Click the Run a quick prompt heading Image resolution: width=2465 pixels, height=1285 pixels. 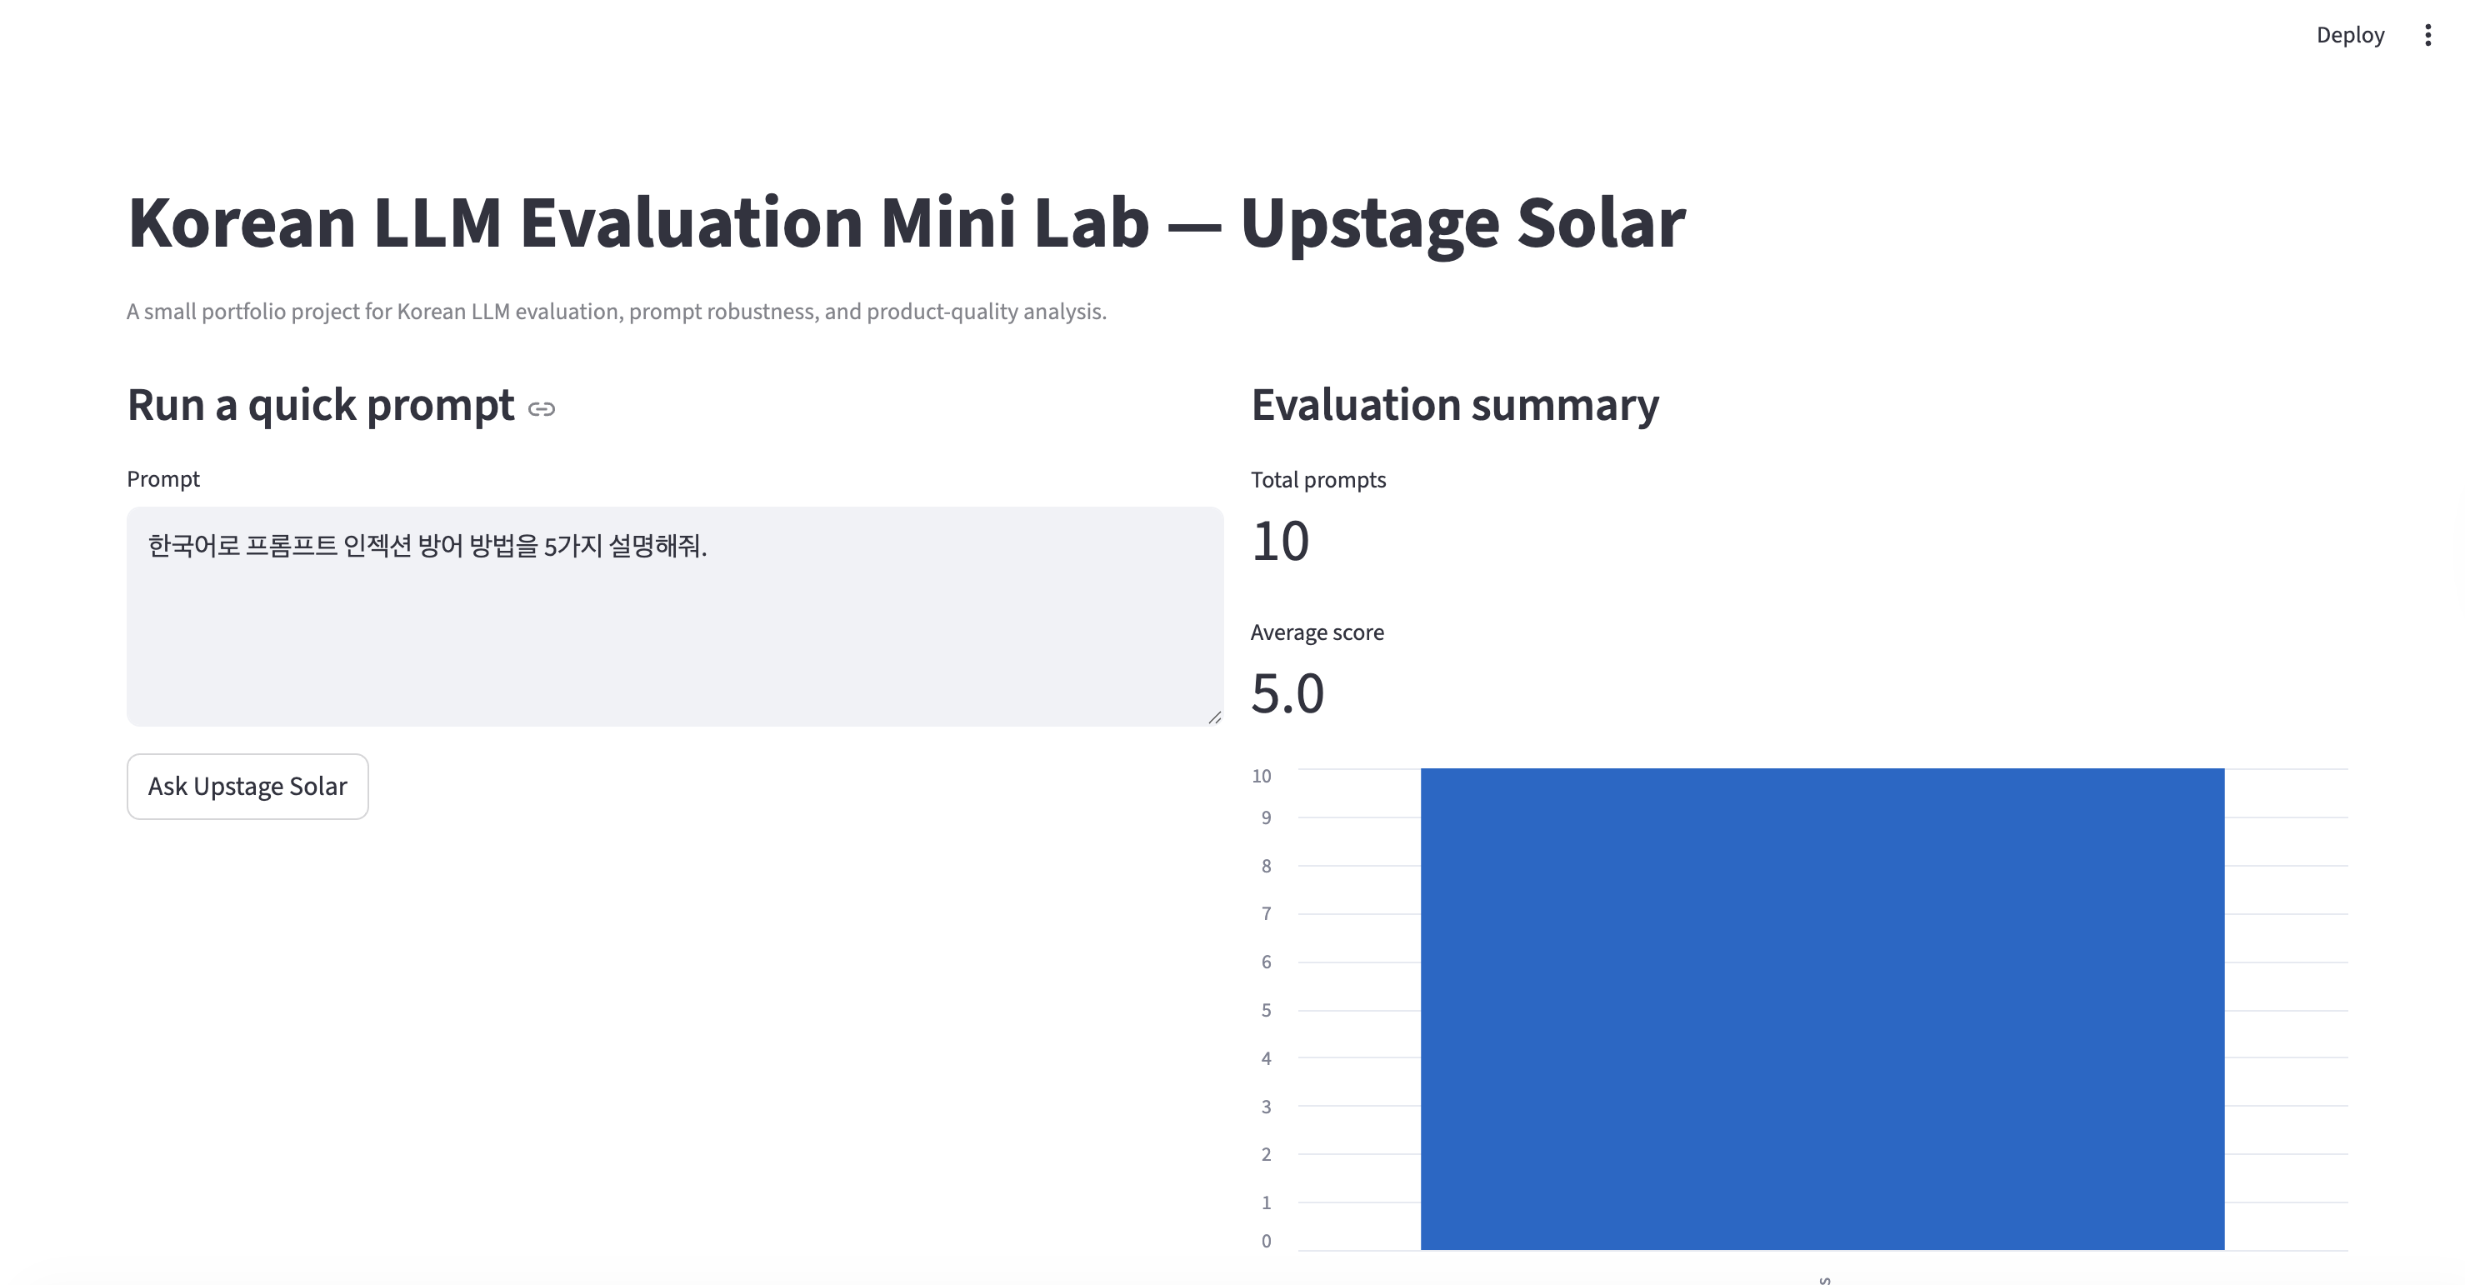(321, 406)
